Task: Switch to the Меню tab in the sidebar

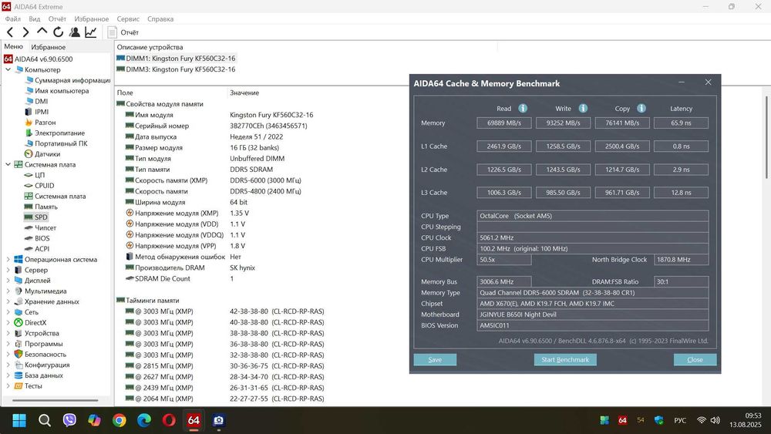Action: click(13, 46)
